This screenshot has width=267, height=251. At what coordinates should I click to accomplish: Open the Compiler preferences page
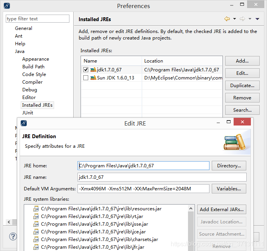tap(32, 82)
